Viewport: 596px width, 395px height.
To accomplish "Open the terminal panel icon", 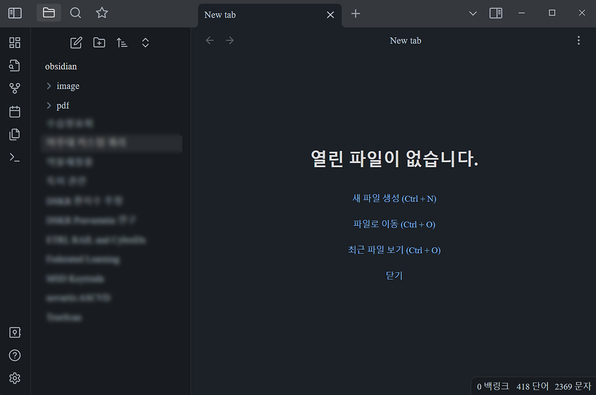I will [14, 158].
